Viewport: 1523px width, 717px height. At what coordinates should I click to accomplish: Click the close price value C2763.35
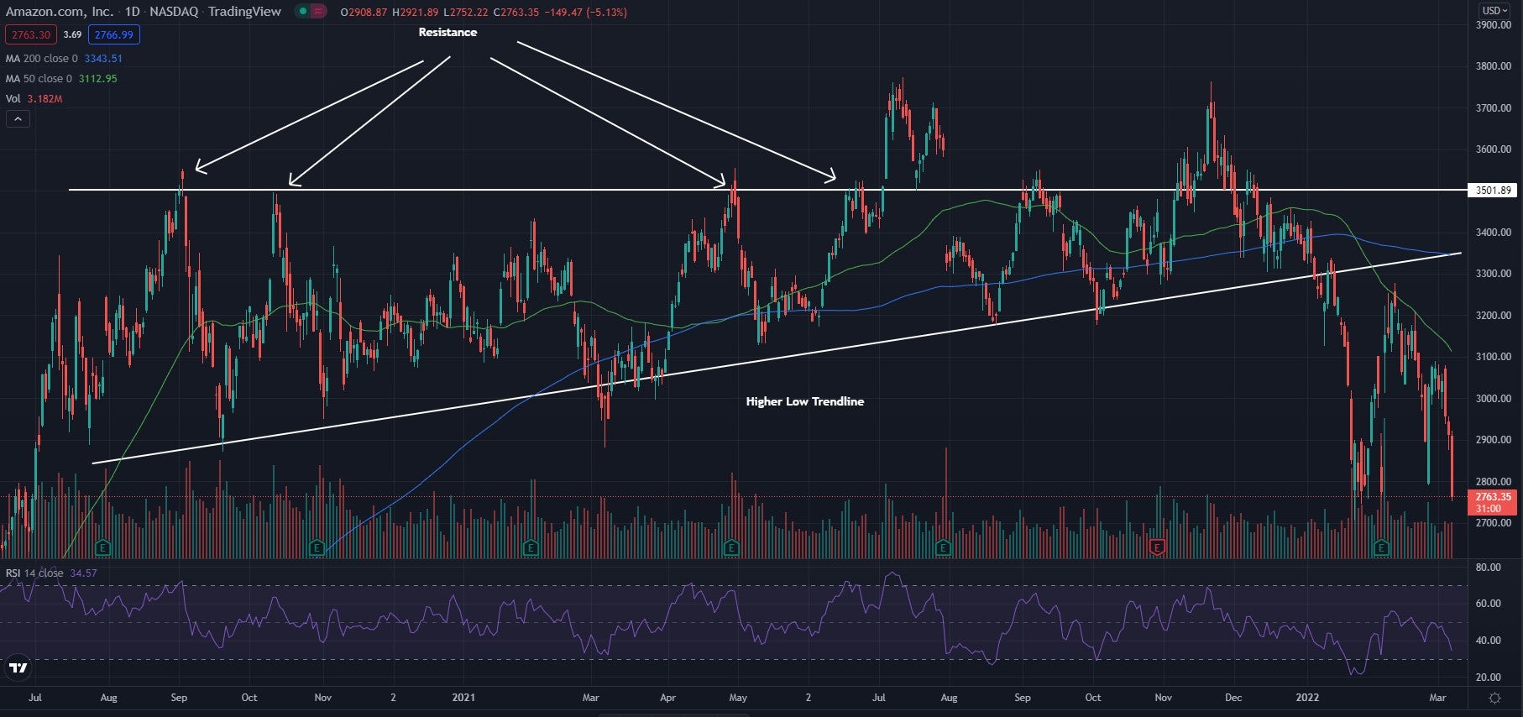pyautogui.click(x=516, y=13)
